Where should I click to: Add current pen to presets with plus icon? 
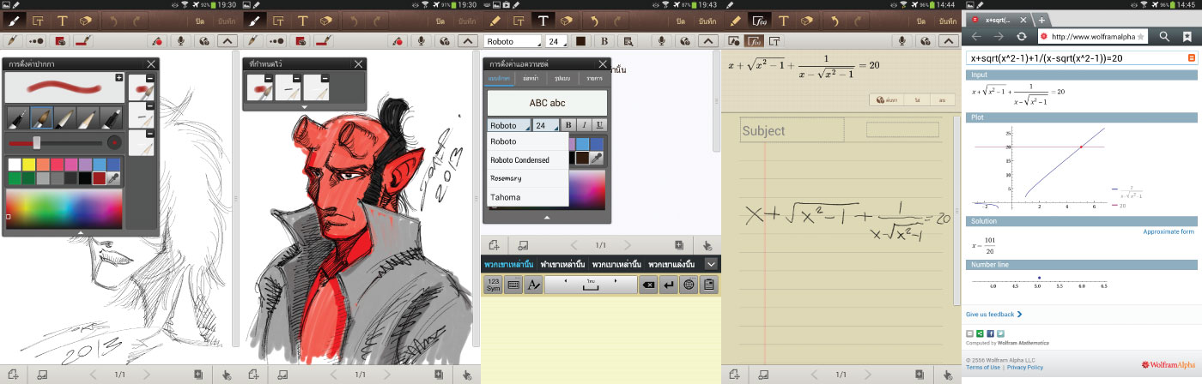point(118,78)
